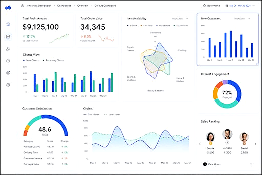Click Sophia's gold rank badge
This screenshot has width=262, height=175.
pos(211,144)
